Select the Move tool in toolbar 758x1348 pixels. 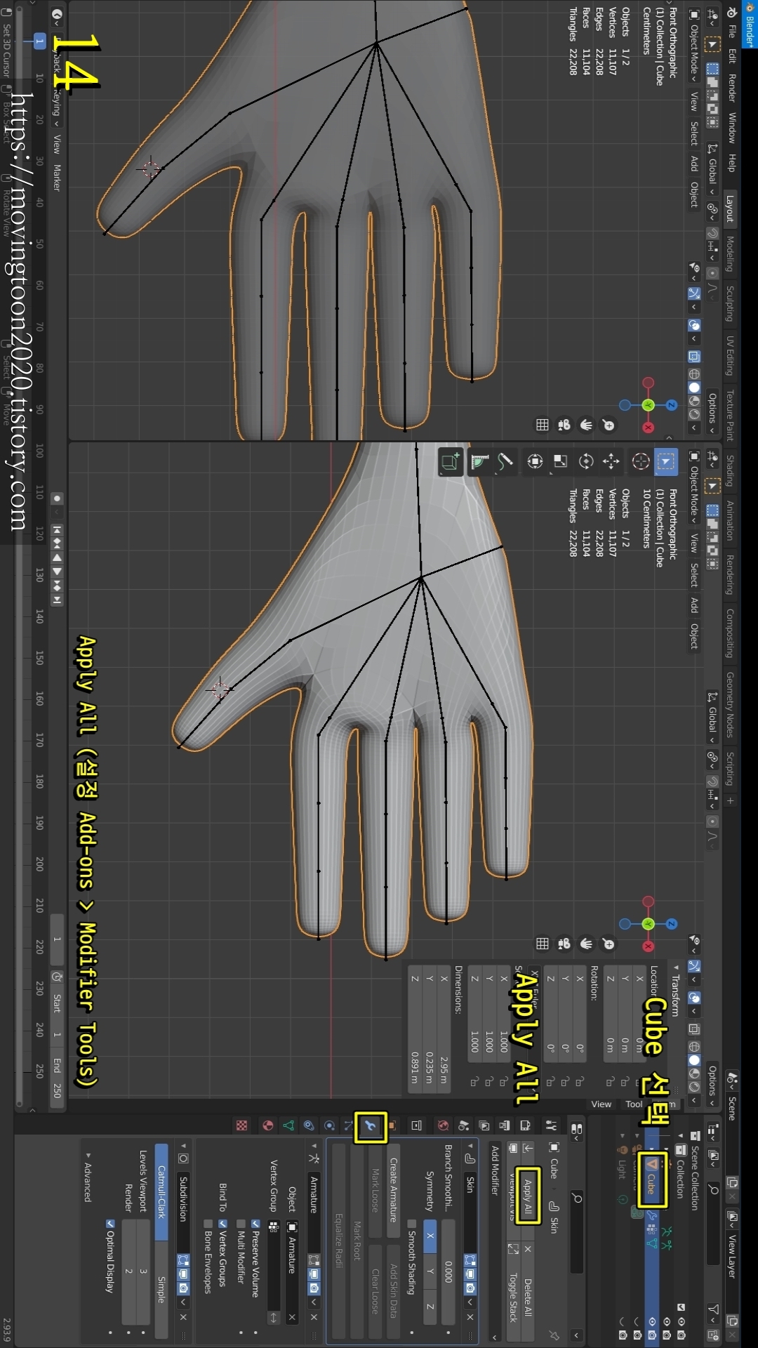click(x=611, y=461)
